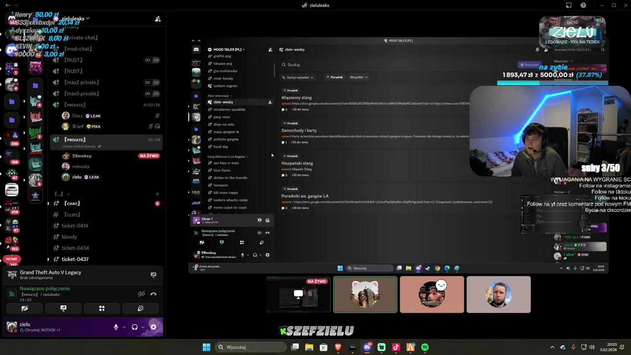Open Poradniki ws. gangów LA post

click(x=305, y=196)
